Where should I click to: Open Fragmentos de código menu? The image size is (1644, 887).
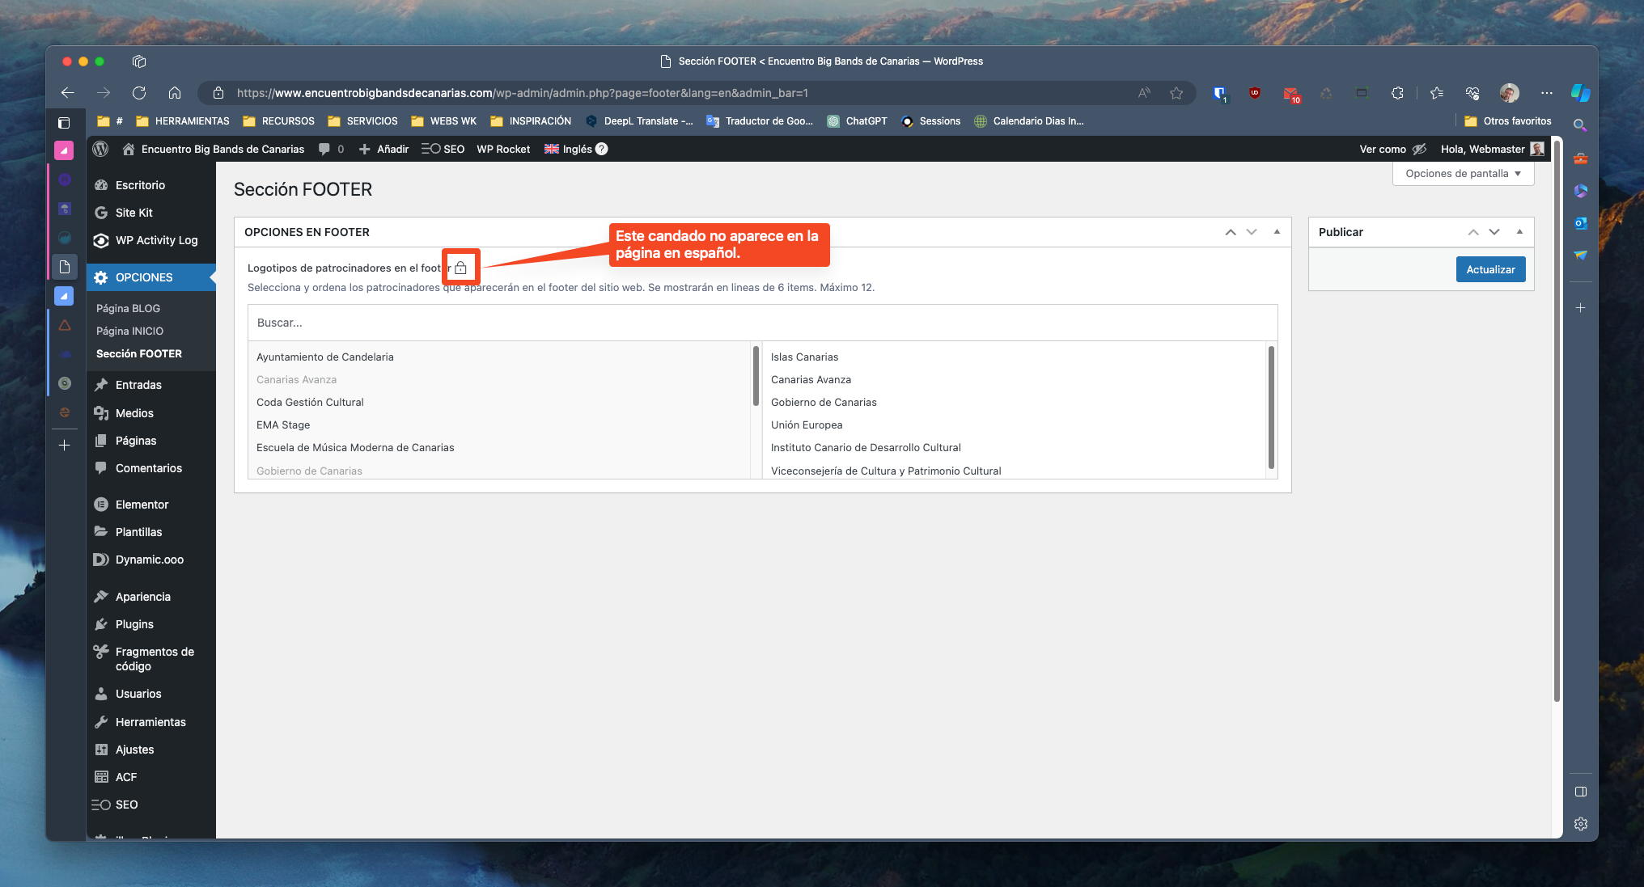coord(154,659)
